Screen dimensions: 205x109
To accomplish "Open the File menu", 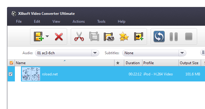I will click(x=19, y=21).
